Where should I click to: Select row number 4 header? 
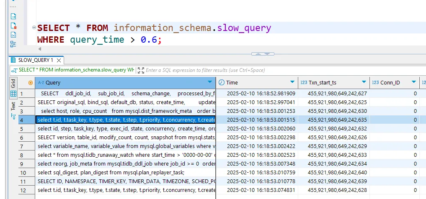coord(27,120)
